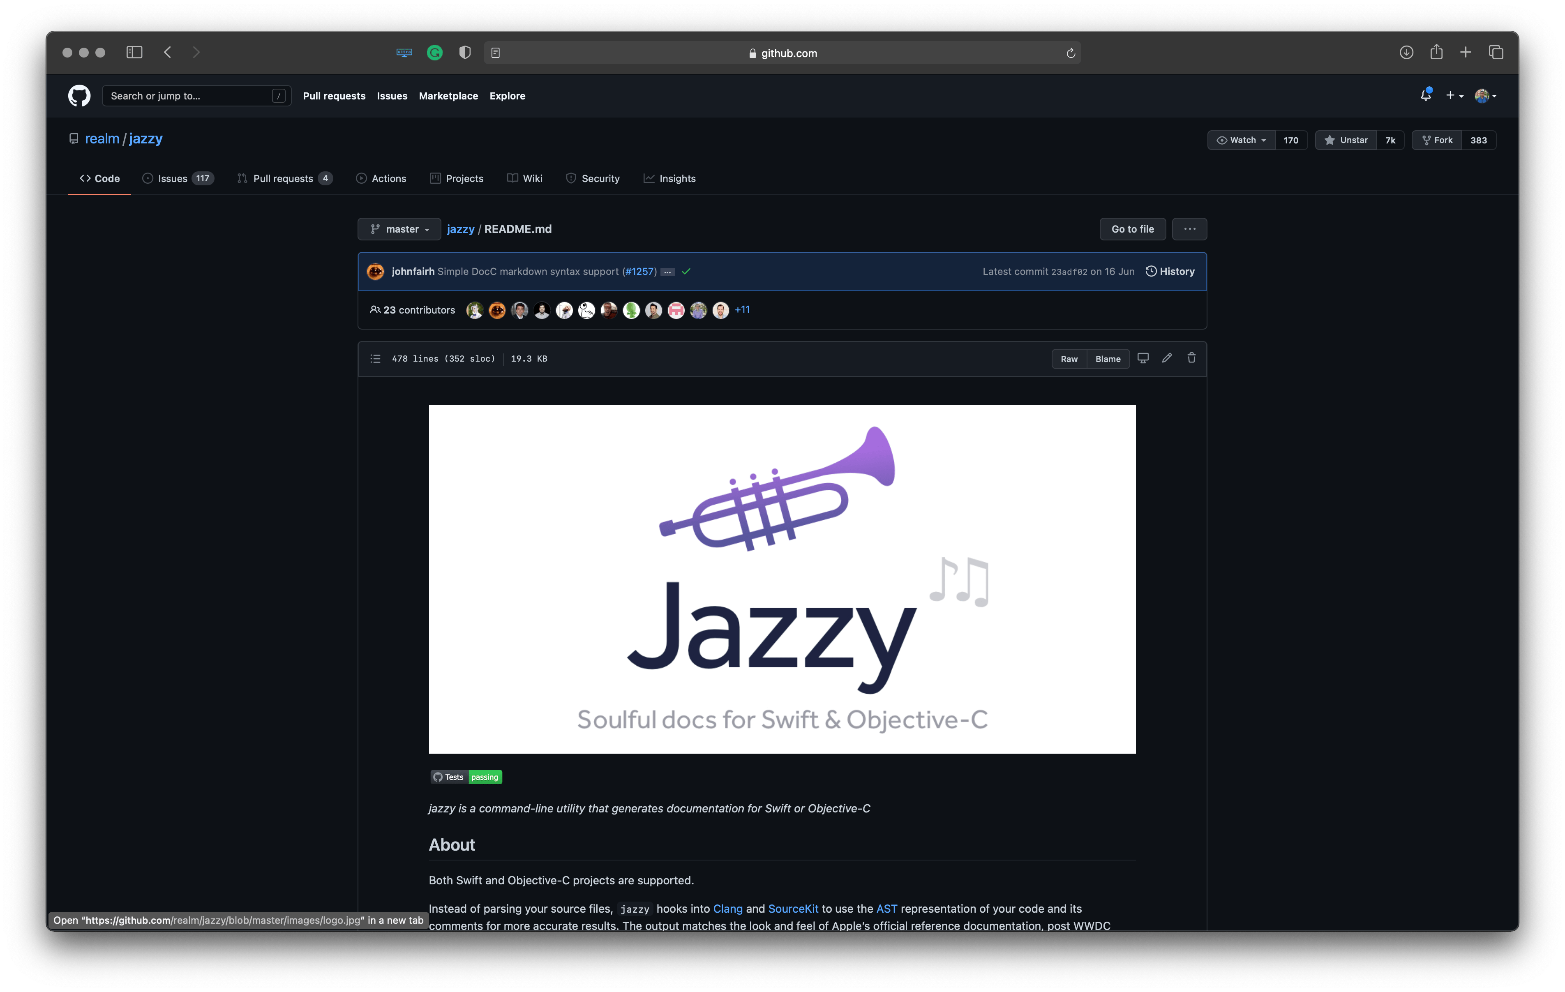
Task: Go back to previous page
Action: click(x=168, y=52)
